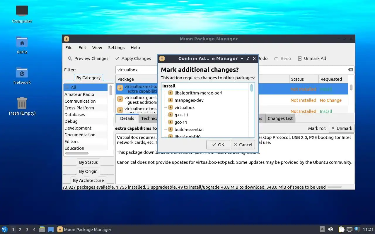Image resolution: width=375 pixels, height=234 pixels.
Task: Click virtualbox-dkms row package icon
Action: coord(120,110)
